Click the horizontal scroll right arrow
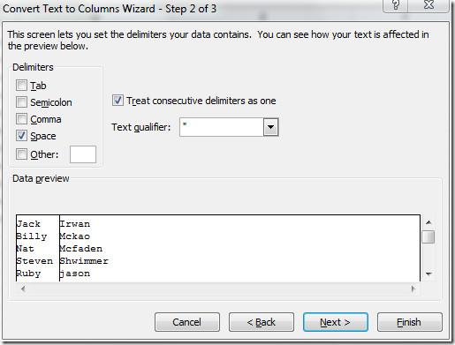 [x=413, y=289]
